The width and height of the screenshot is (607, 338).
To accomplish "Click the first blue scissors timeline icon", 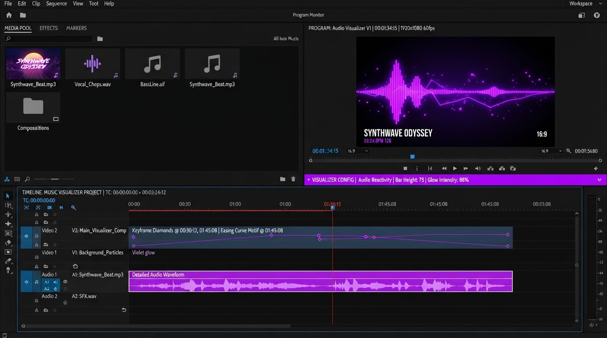I will tap(26, 208).
